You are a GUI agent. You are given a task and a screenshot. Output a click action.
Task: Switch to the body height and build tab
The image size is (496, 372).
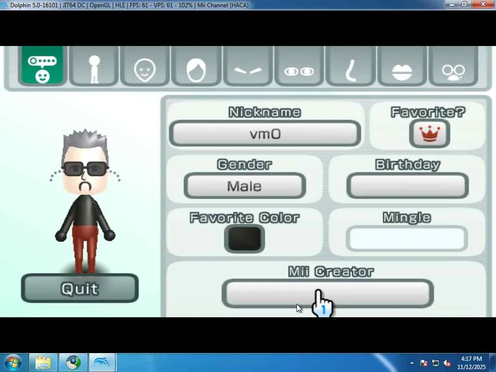pos(94,66)
